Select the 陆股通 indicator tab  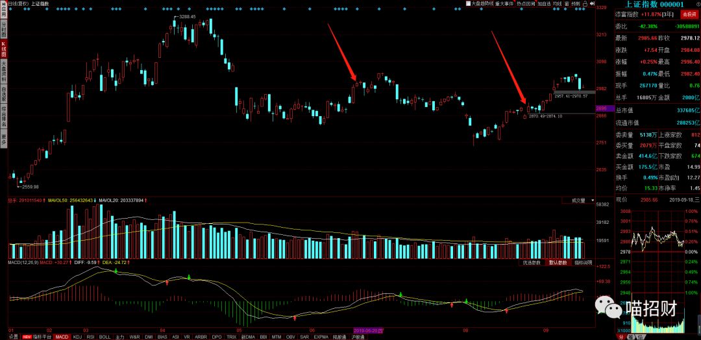pyautogui.click(x=339, y=337)
